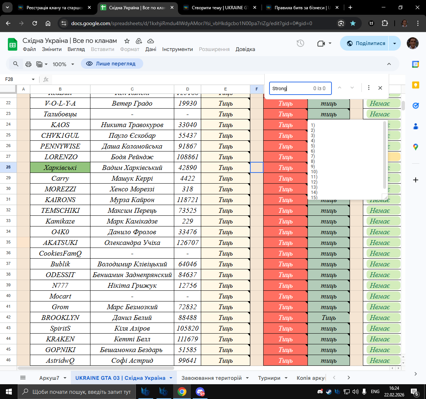This screenshot has height=399, width=426.
Task: Switch to Турнири sheet tab
Action: 269,378
